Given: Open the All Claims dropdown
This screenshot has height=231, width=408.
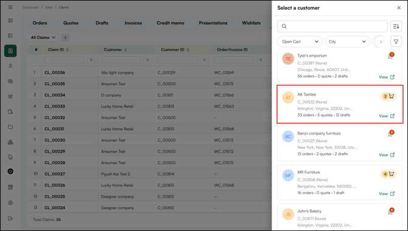Looking at the screenshot, I should point(43,38).
